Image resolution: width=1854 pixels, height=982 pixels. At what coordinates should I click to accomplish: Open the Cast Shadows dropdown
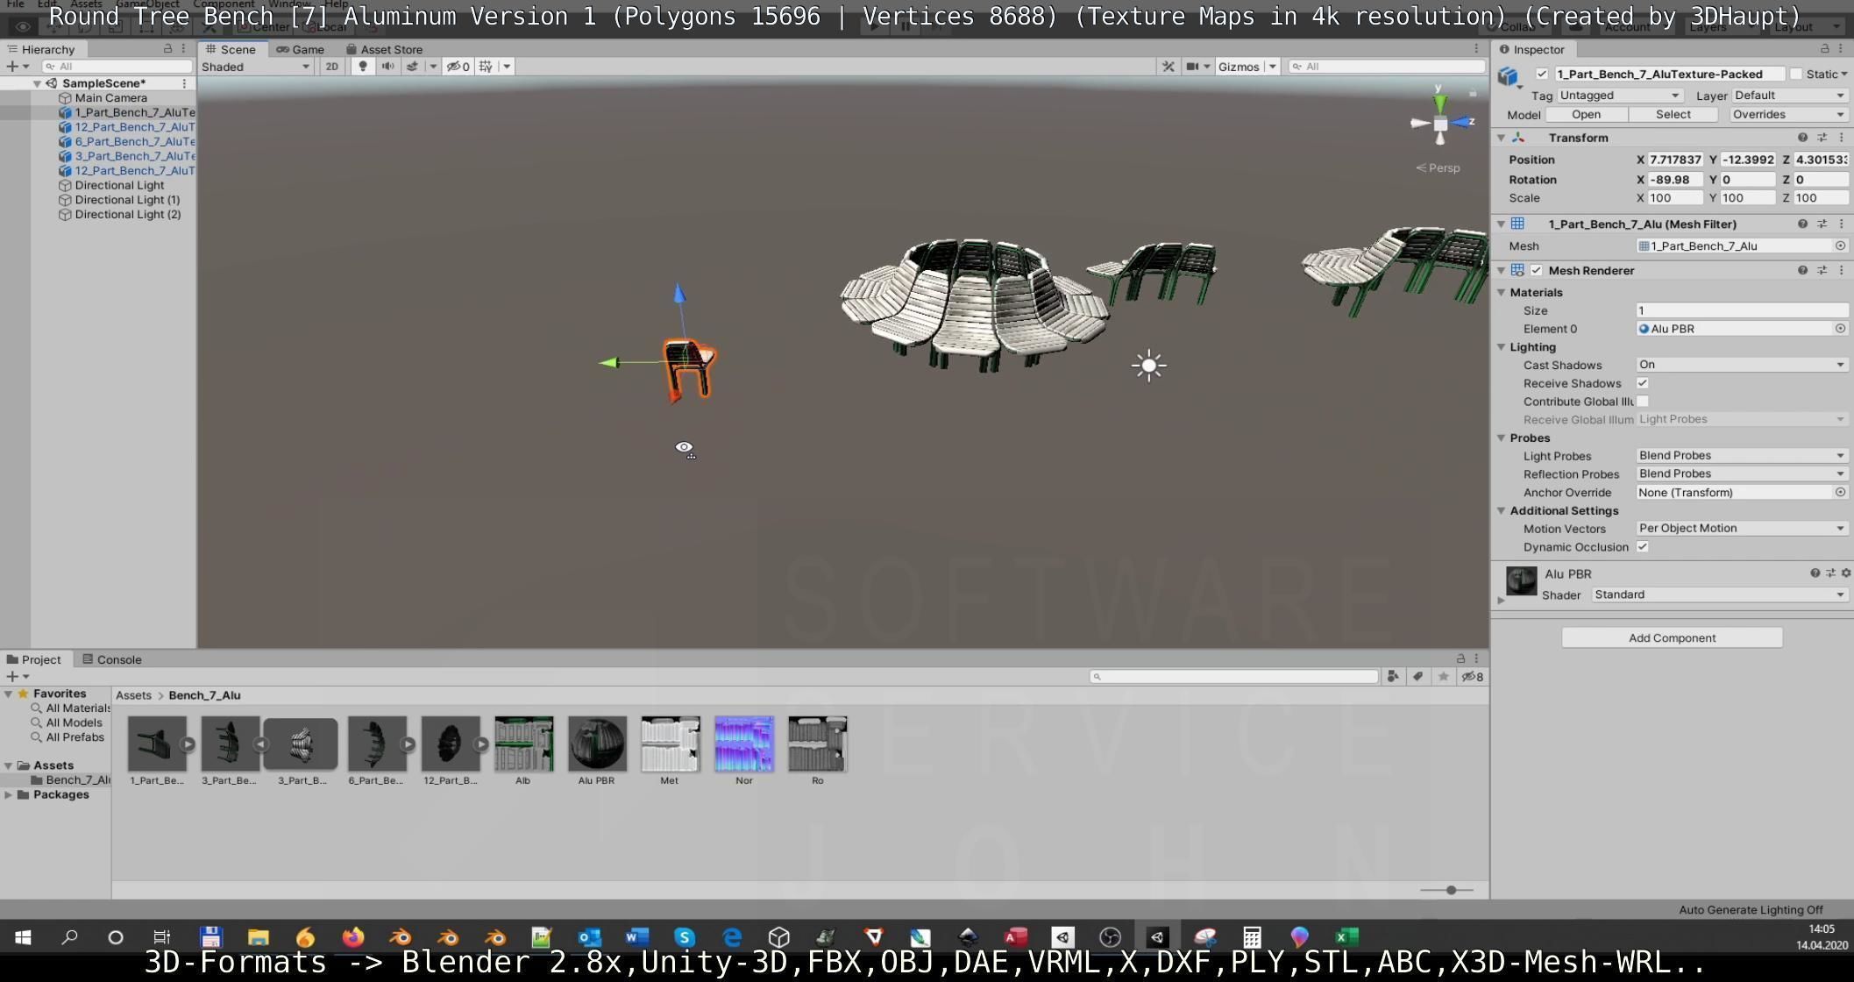[1742, 365]
